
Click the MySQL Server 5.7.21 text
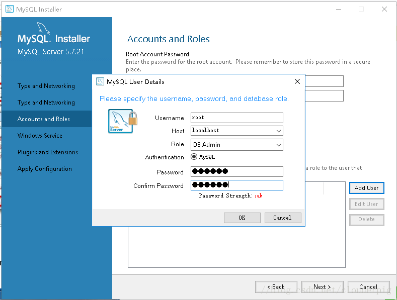point(51,52)
